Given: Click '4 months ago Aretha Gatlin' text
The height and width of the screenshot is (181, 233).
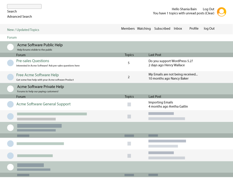Looking at the screenshot, I should pos(168,107).
